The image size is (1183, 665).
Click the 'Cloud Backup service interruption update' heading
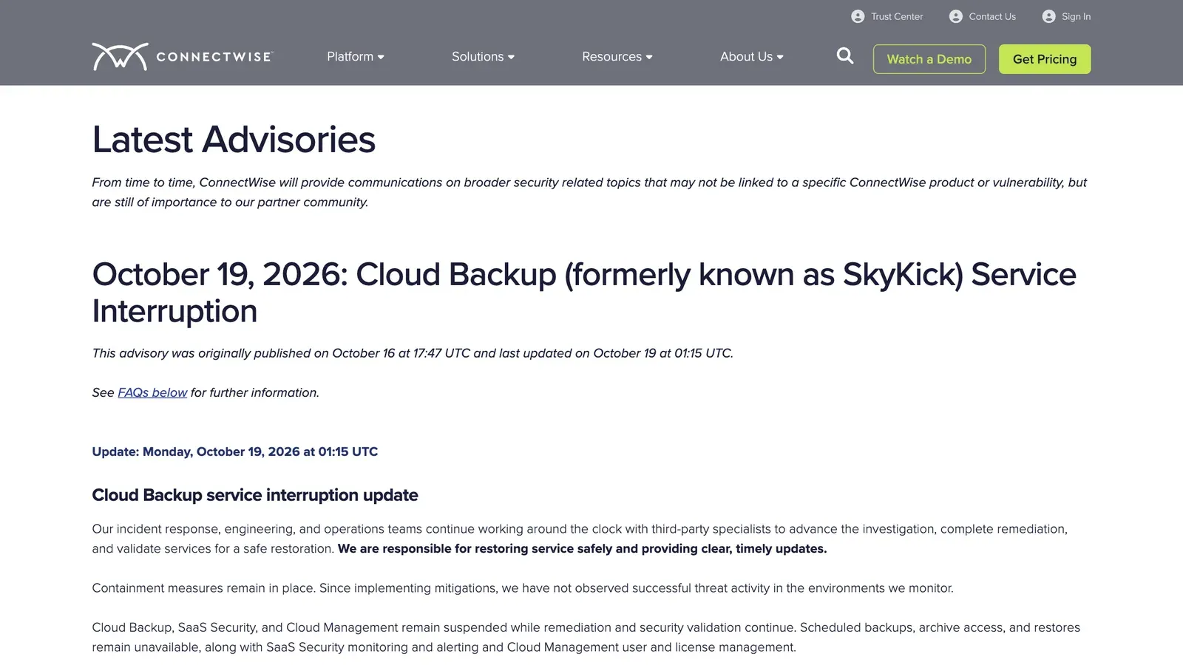tap(255, 495)
